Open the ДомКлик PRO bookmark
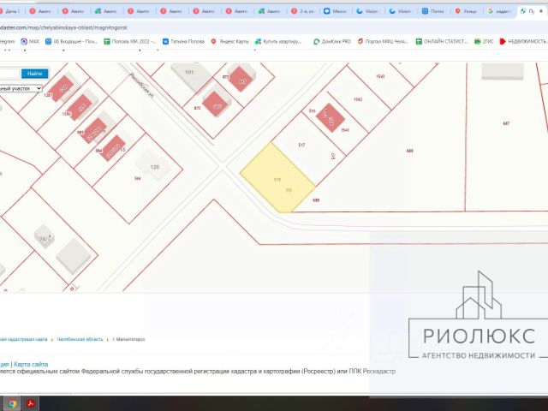Viewport: 548px width, 411px height. [332, 42]
